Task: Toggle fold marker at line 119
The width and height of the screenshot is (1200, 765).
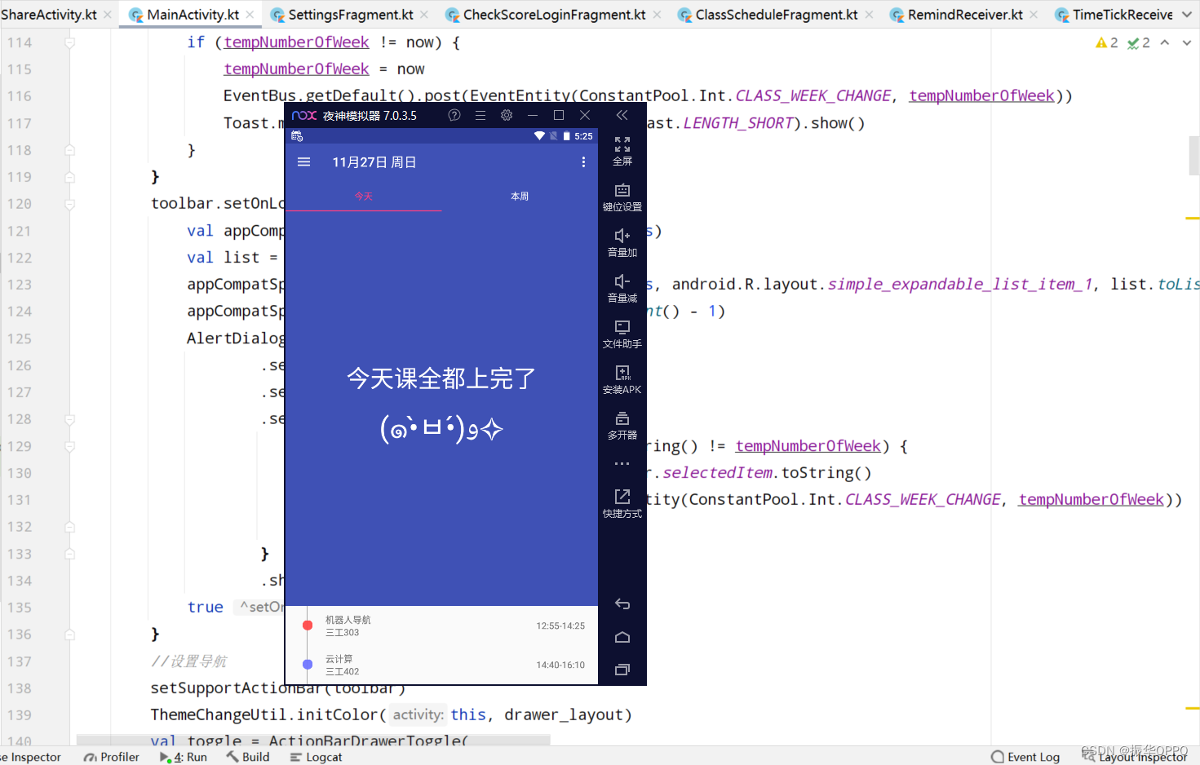Action: point(70,177)
